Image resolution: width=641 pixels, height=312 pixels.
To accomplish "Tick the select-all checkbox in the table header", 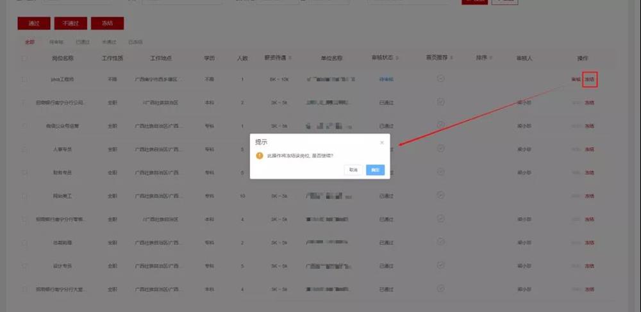I will pyautogui.click(x=24, y=58).
